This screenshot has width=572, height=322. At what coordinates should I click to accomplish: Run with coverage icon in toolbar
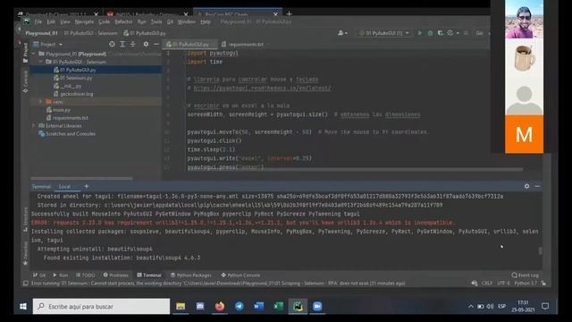coord(441,33)
